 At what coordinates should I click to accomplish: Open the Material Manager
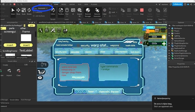pos(88,12)
